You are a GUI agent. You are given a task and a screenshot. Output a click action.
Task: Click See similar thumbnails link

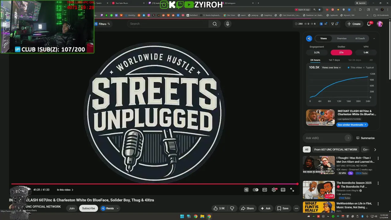pos(352,125)
